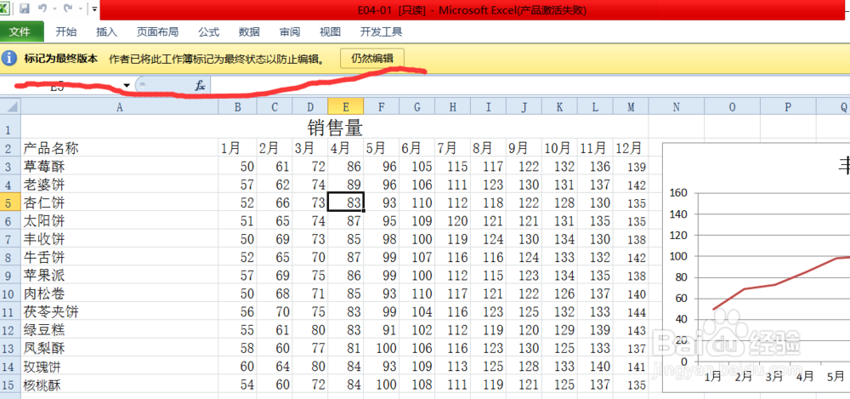Select the 玫瑰饼 cell

click(120, 367)
